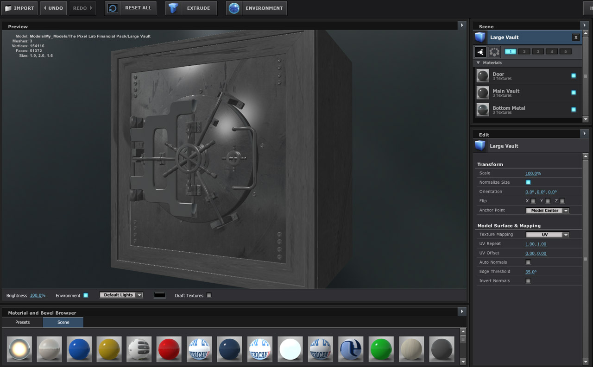Viewport: 593px width, 367px height.
Task: Click the Undo button
Action: [x=53, y=8]
